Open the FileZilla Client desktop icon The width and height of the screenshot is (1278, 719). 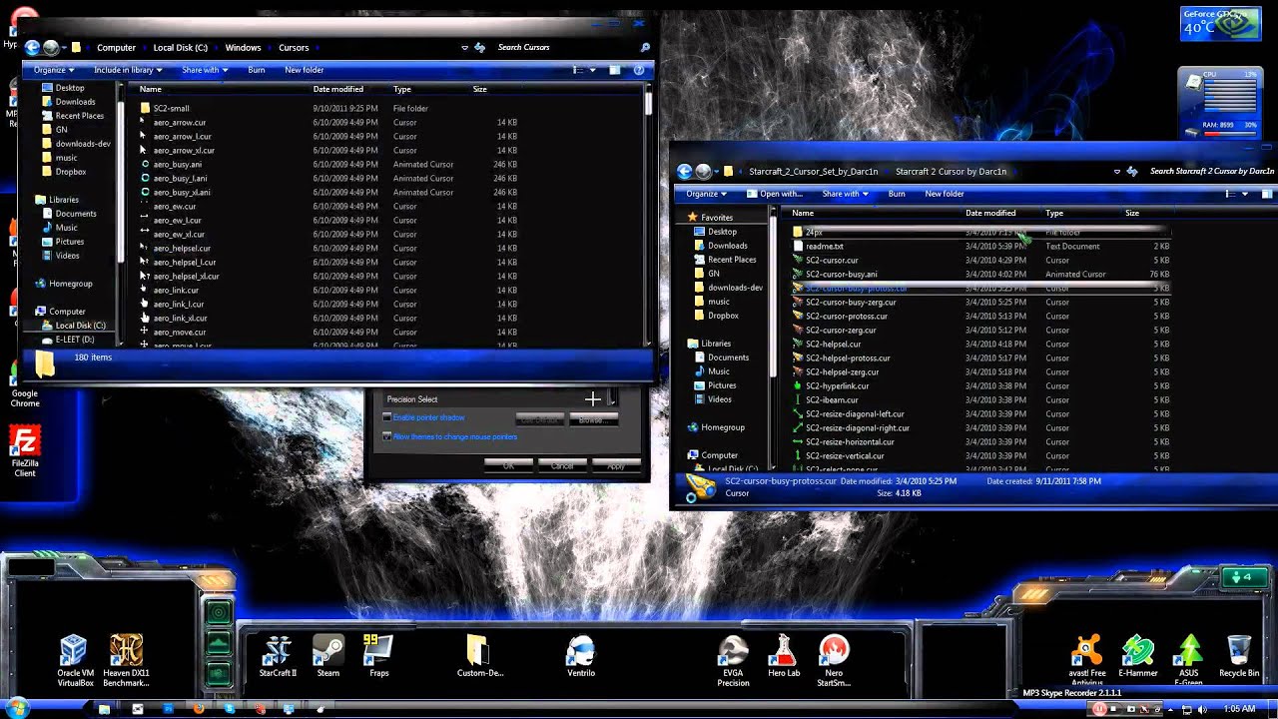click(24, 451)
